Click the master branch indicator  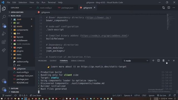coord(7,95)
